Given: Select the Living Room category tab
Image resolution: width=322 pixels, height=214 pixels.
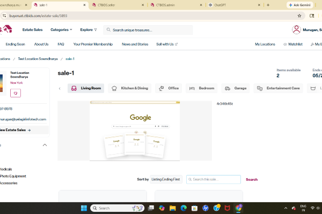Looking at the screenshot, I should click(86, 88).
